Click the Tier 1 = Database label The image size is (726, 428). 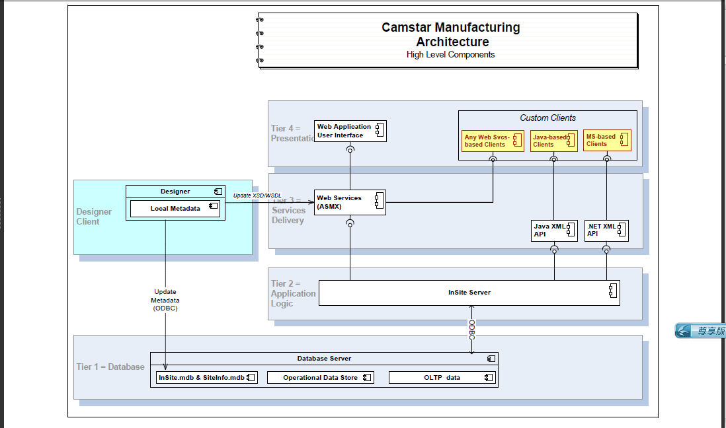pos(110,367)
